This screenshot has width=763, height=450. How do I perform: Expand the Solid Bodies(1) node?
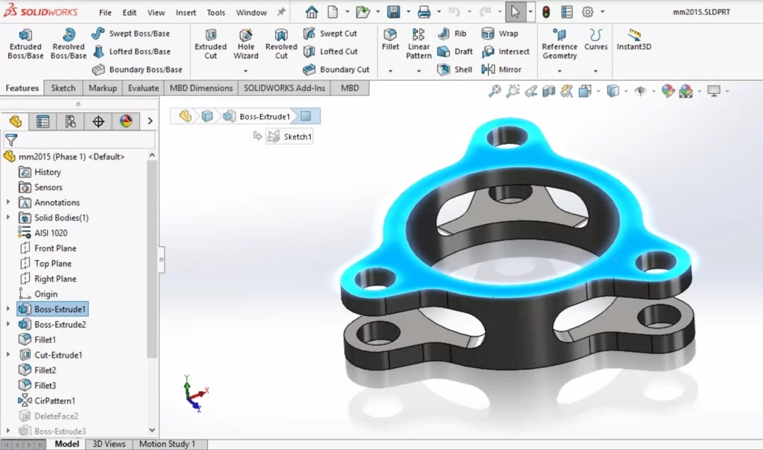tap(7, 217)
